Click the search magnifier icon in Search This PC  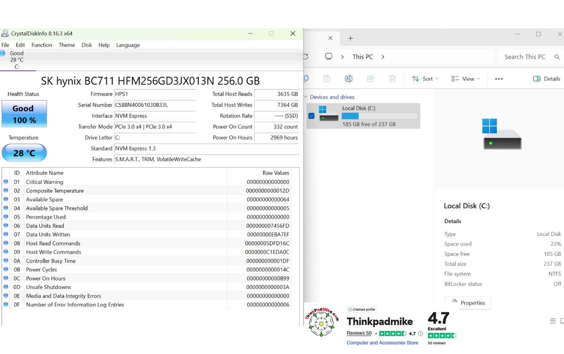[557, 57]
